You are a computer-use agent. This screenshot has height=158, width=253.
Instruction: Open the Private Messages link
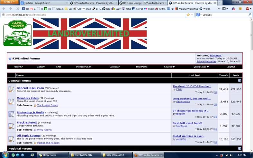206,61
